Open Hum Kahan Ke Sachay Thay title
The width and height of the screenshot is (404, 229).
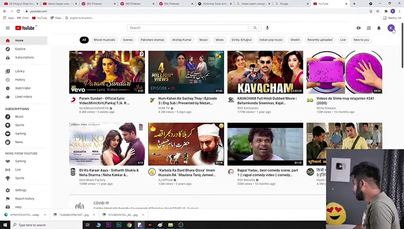pyautogui.click(x=188, y=101)
